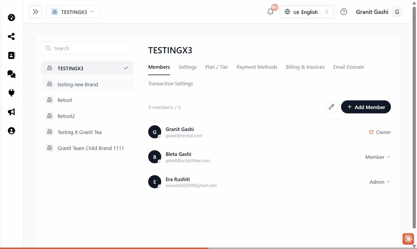This screenshot has height=249, width=417.
Task: Select Retool in the brand list
Action: (x=87, y=100)
